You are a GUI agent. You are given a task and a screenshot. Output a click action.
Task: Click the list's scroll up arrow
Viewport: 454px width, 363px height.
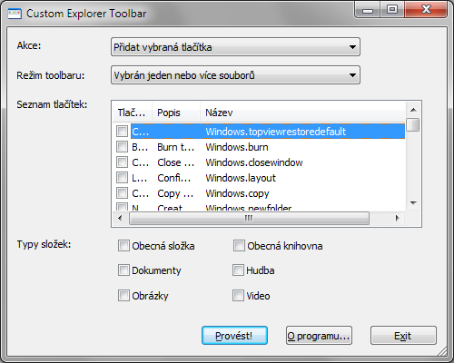(x=413, y=110)
